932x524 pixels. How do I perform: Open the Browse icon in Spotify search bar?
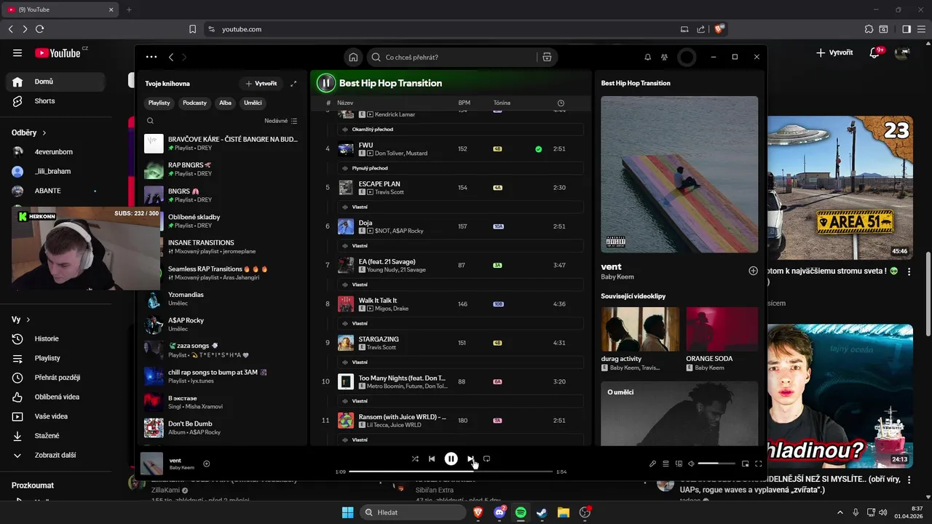point(547,57)
